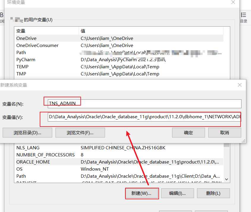
Task: Click the 删除(L) system variable button
Action: click(213, 193)
